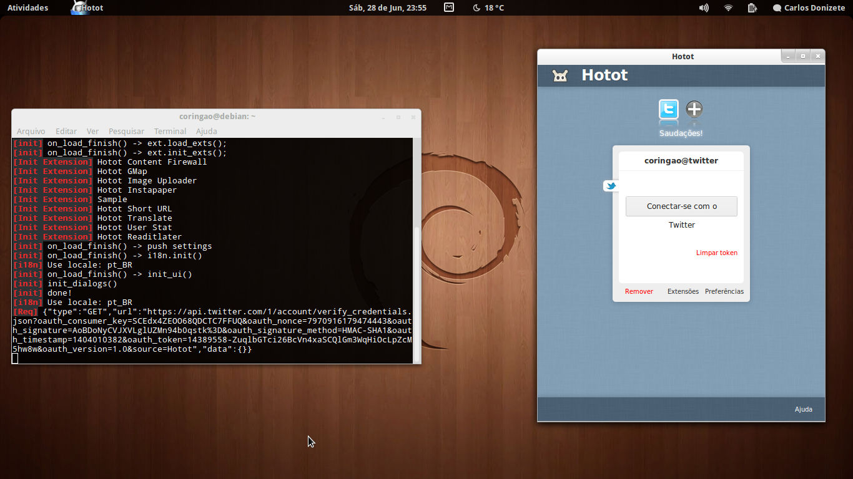Open the Extensões link
853x479 pixels.
[683, 291]
